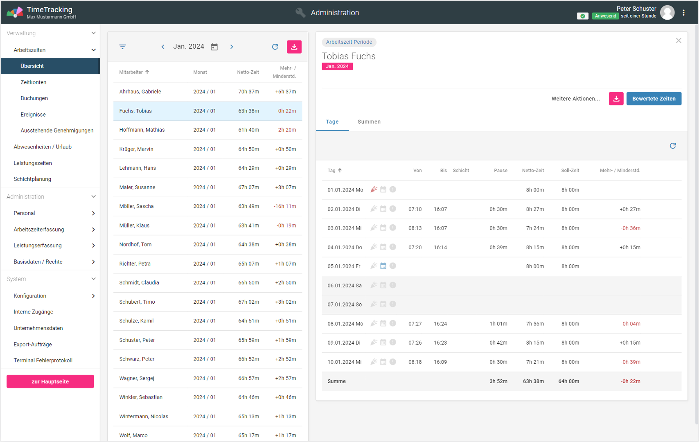Screen dimensions: 699x442
Task: Switch to the Summen tab
Action: click(369, 122)
